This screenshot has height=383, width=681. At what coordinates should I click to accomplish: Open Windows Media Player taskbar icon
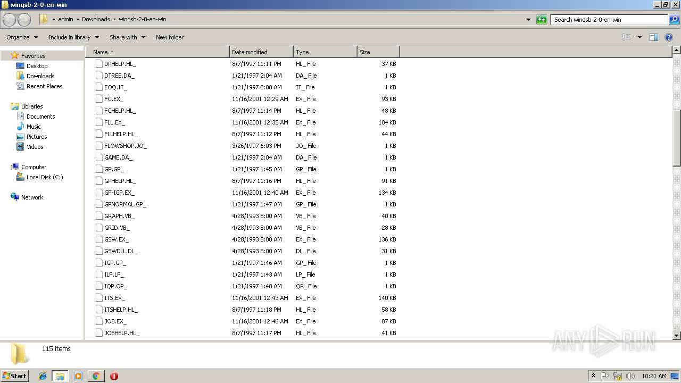point(78,376)
